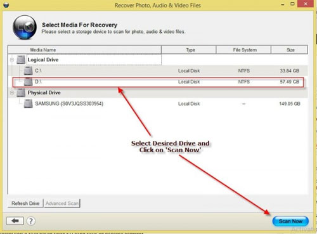317x234 pixels.
Task: Select the C:\ 33.84 GB drive row
Action: point(158,70)
